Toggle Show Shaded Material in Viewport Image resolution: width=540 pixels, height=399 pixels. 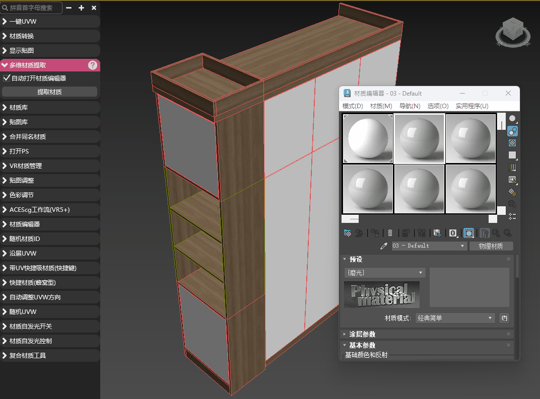468,233
